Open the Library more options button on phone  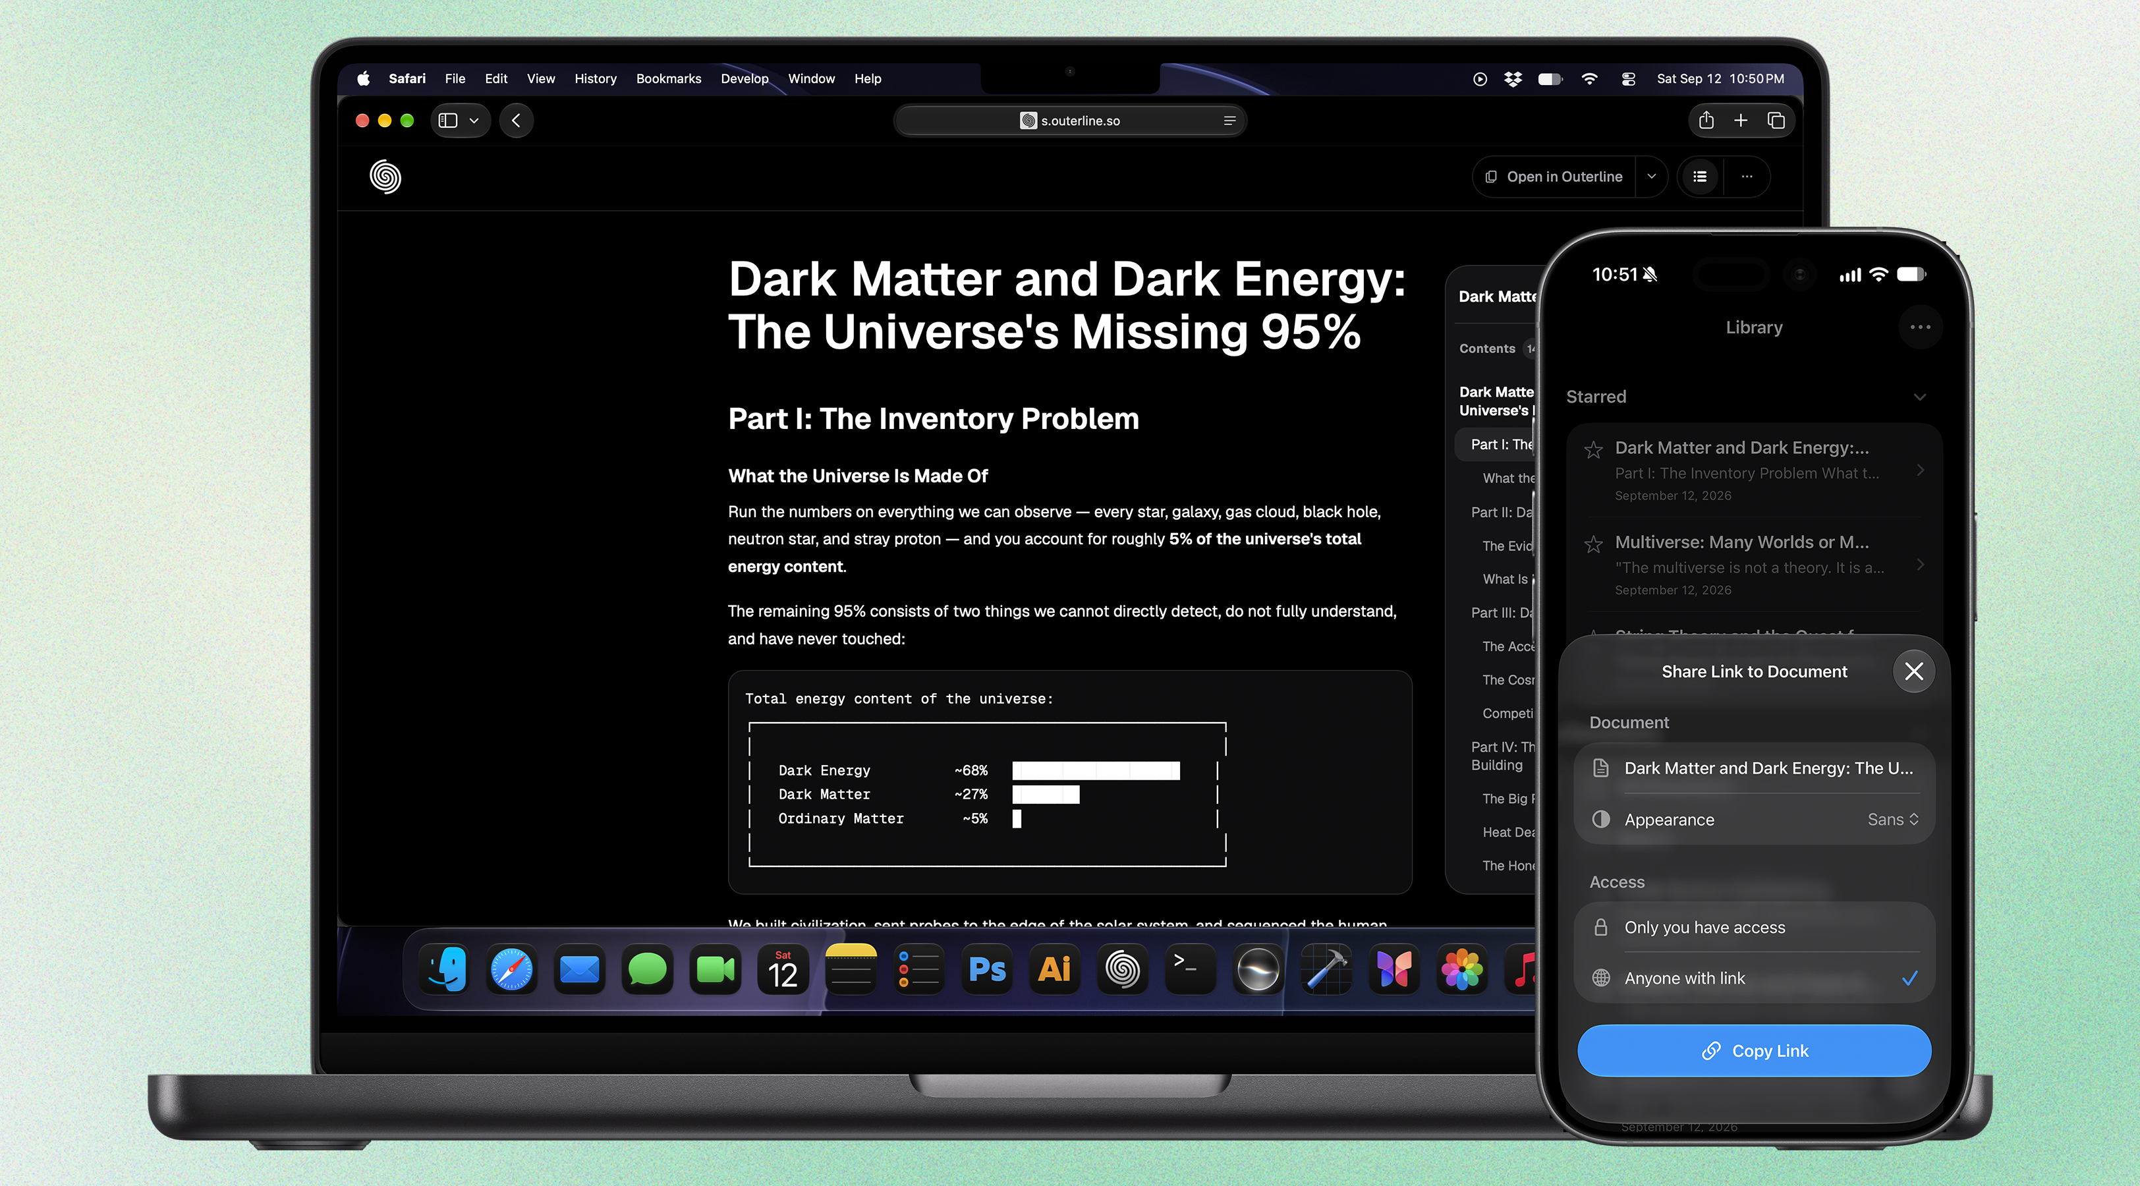[1920, 327]
